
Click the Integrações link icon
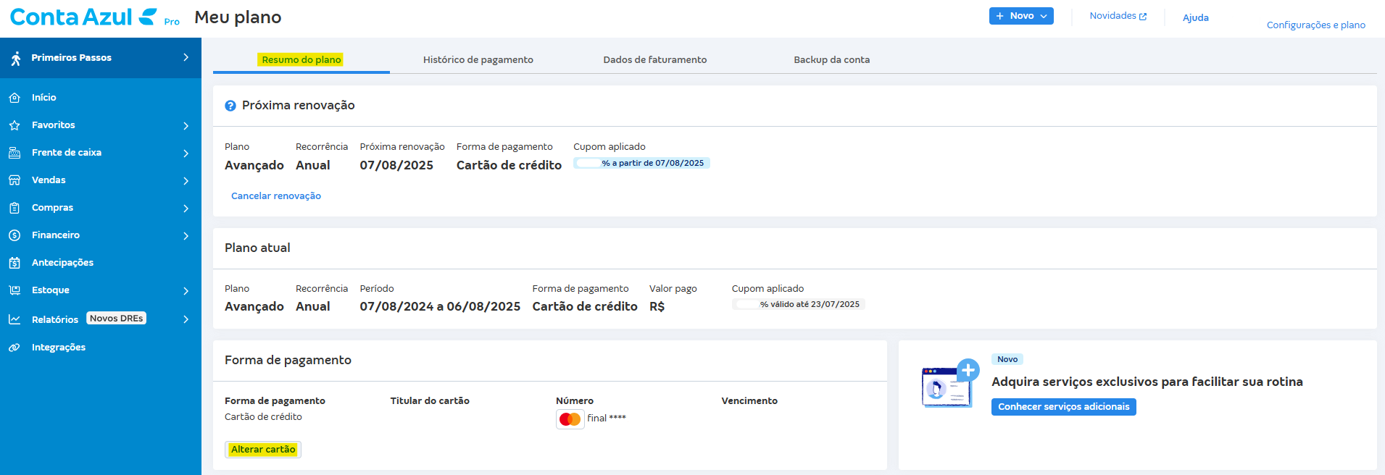[x=14, y=348]
